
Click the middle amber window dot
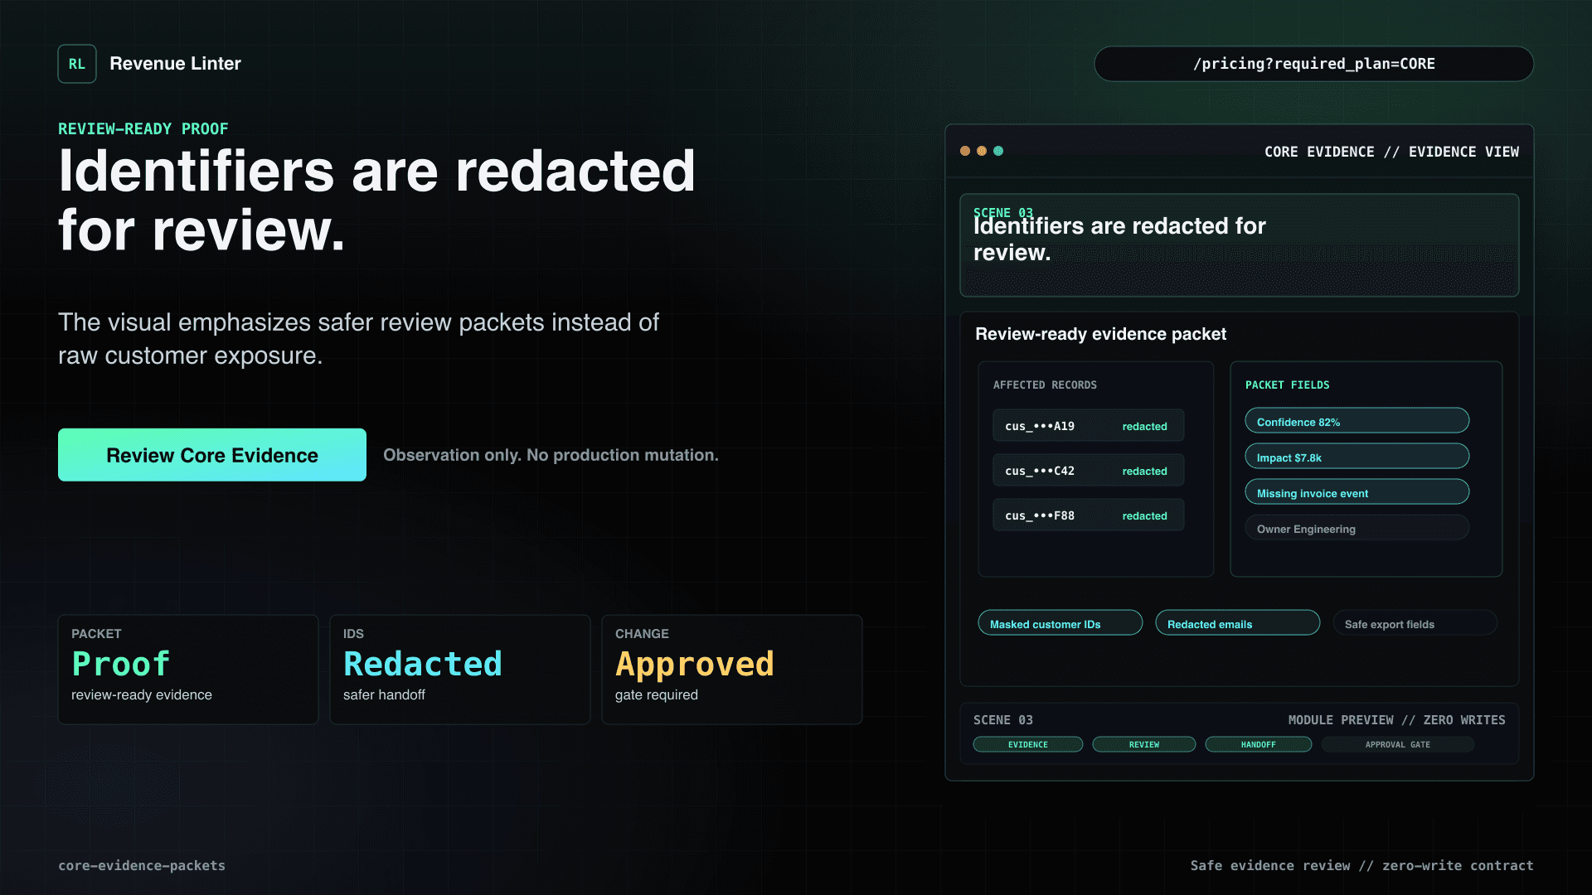[x=982, y=151]
